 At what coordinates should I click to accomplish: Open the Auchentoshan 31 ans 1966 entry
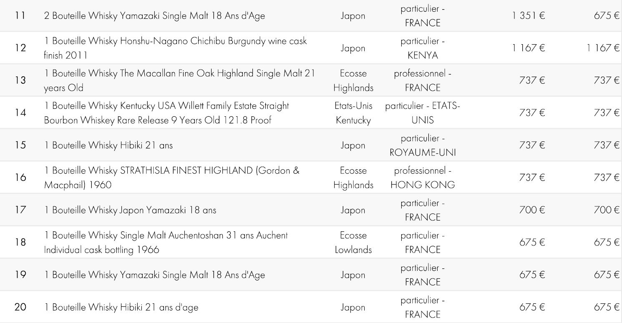166,242
